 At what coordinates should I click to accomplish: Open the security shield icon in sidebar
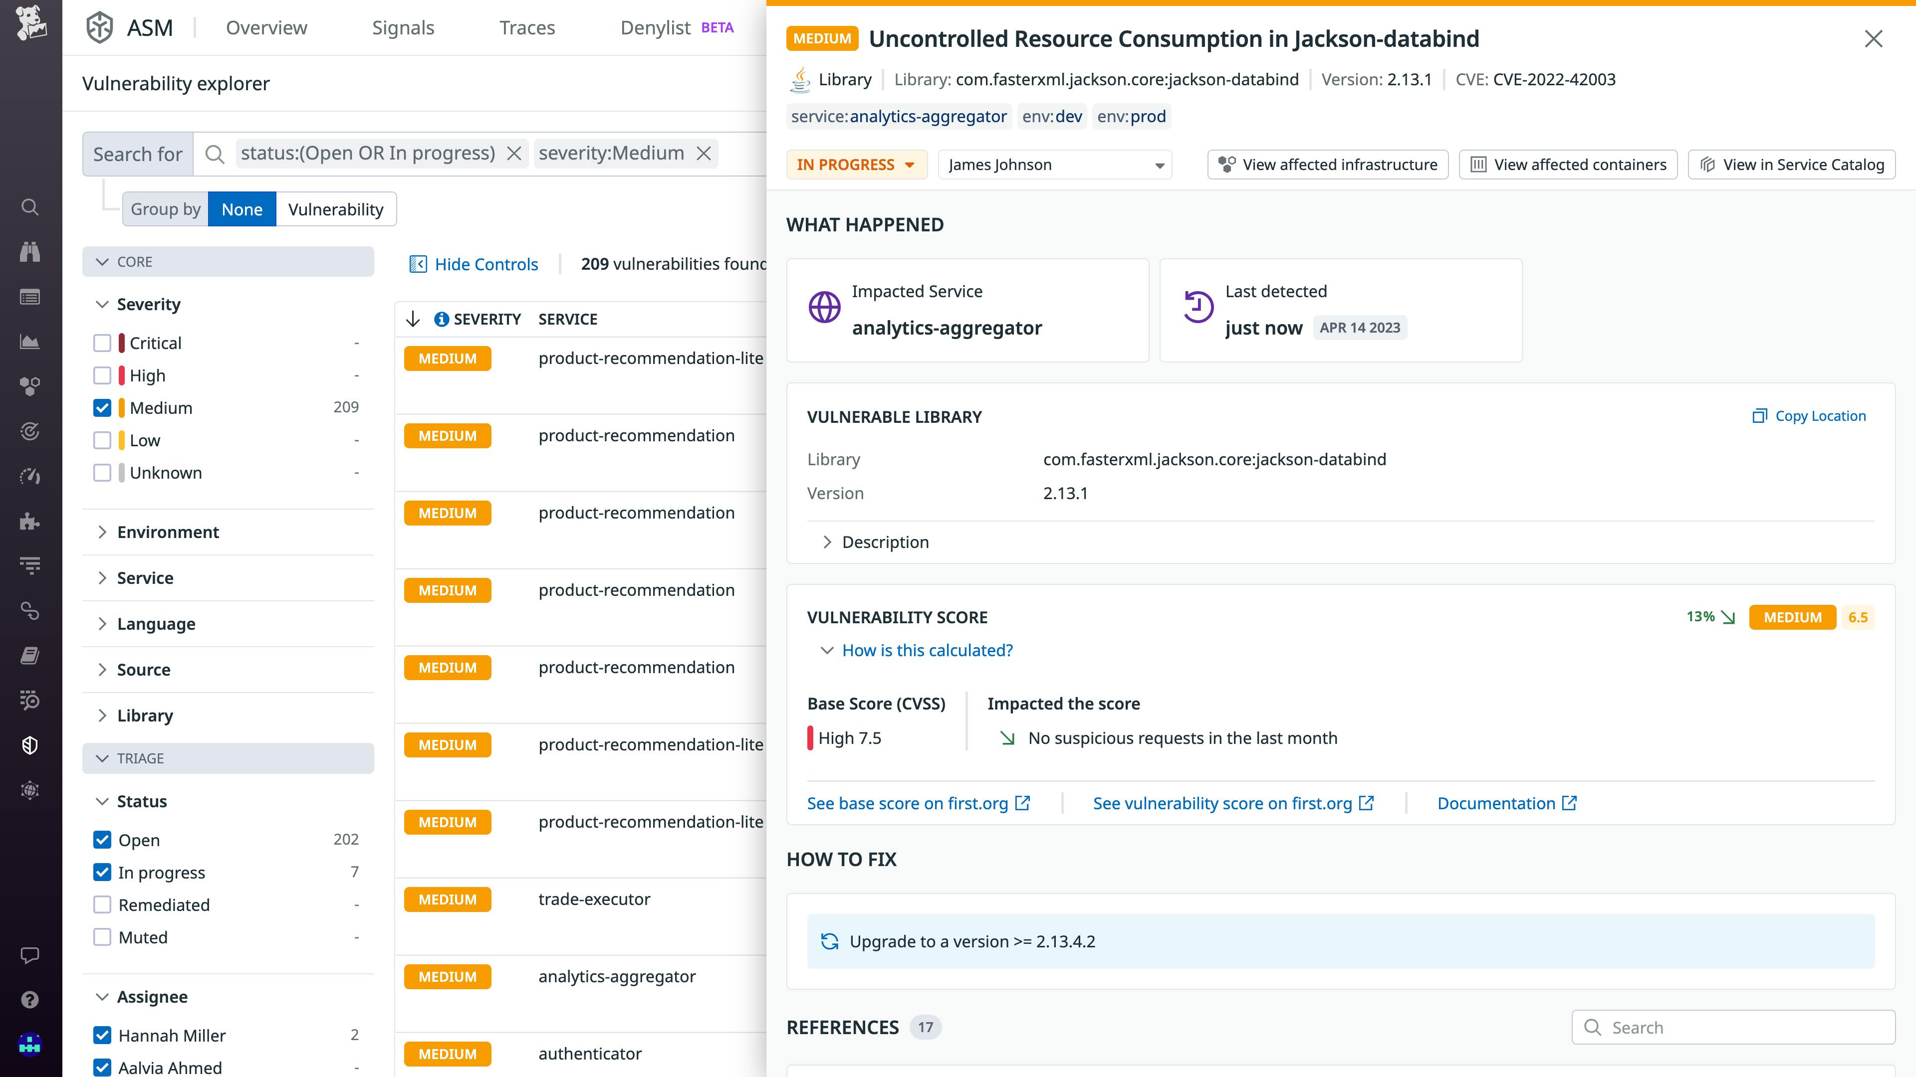(30, 745)
